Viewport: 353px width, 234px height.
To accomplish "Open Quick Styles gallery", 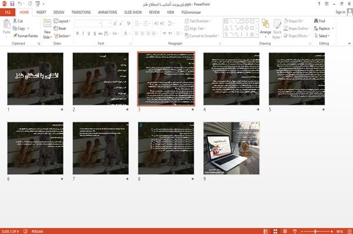I will pos(277,29).
